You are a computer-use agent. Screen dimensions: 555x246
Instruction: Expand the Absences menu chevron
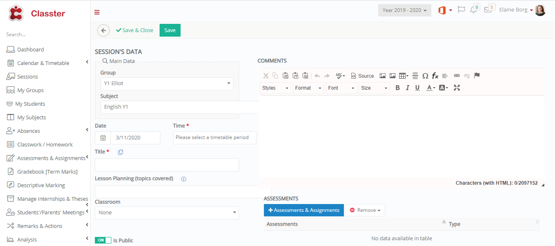point(87,130)
